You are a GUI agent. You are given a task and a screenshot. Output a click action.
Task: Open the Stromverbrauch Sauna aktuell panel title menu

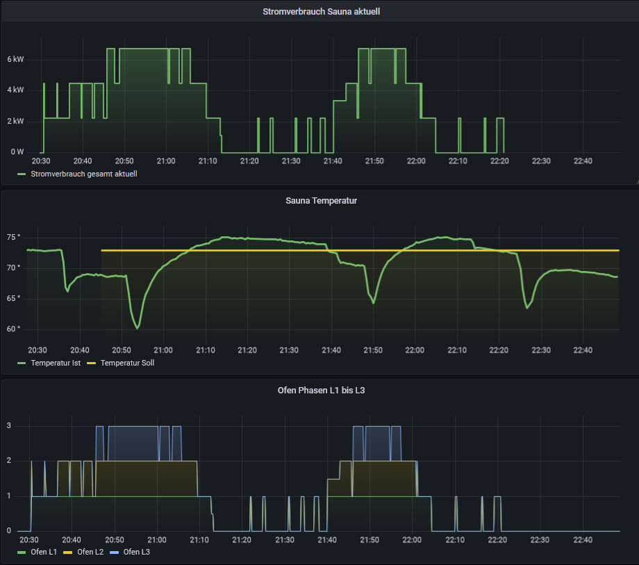tap(320, 12)
